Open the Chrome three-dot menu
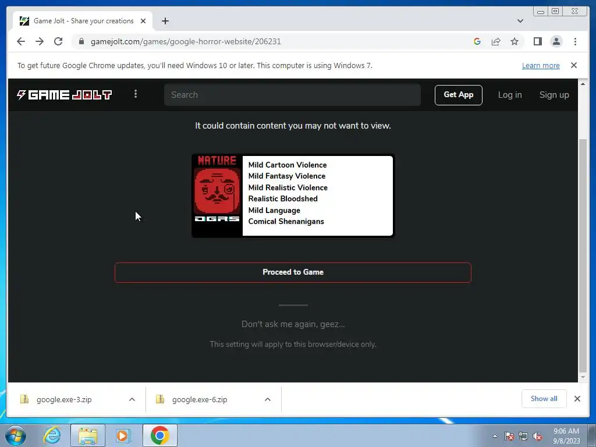 pyautogui.click(x=575, y=41)
